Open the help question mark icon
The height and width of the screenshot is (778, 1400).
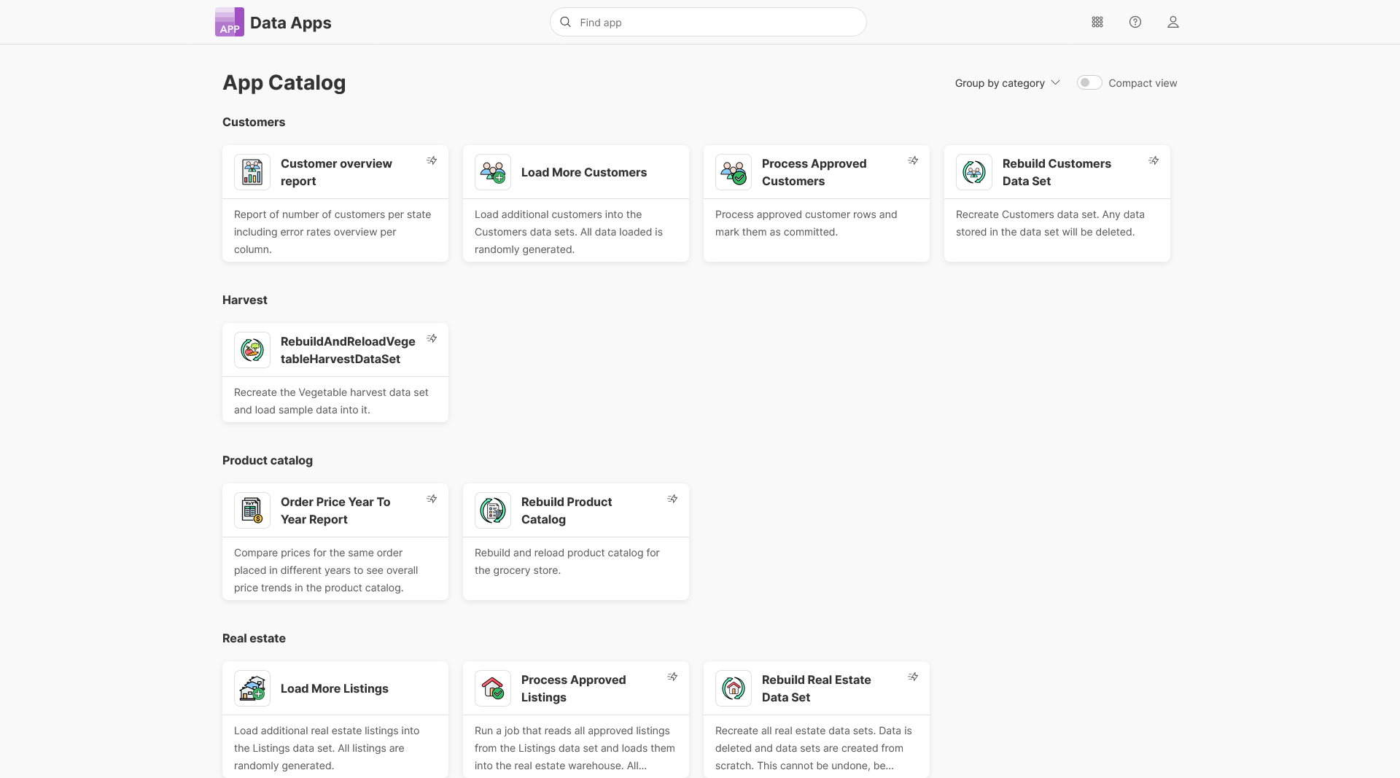[x=1135, y=22]
